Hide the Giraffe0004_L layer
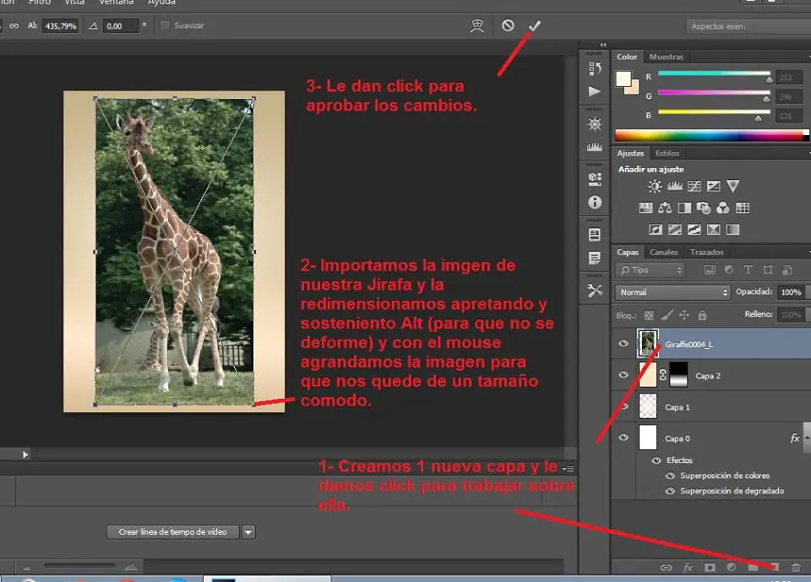 (x=623, y=344)
